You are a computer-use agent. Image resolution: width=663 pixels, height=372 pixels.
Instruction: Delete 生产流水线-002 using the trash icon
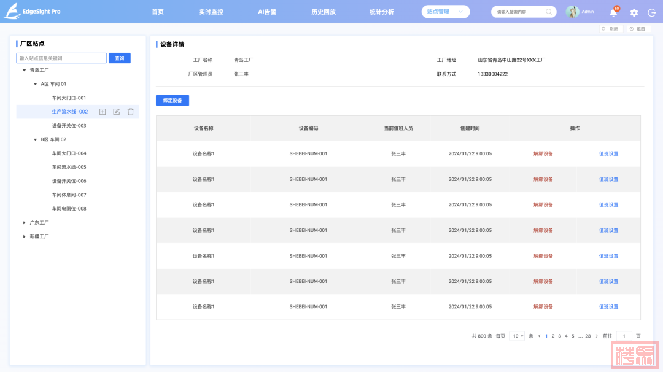tap(130, 112)
